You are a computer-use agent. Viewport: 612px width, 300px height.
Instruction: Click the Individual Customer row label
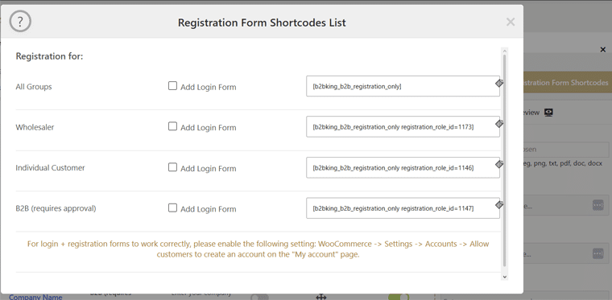pyautogui.click(x=50, y=167)
